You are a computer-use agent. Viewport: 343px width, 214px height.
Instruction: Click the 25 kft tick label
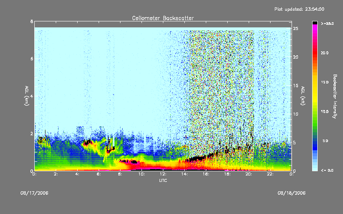point(296,29)
